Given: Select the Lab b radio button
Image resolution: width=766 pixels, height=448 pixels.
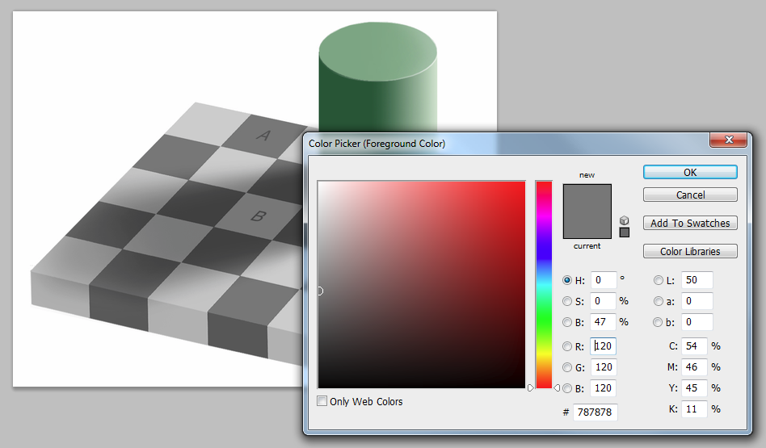Looking at the screenshot, I should 658,322.
